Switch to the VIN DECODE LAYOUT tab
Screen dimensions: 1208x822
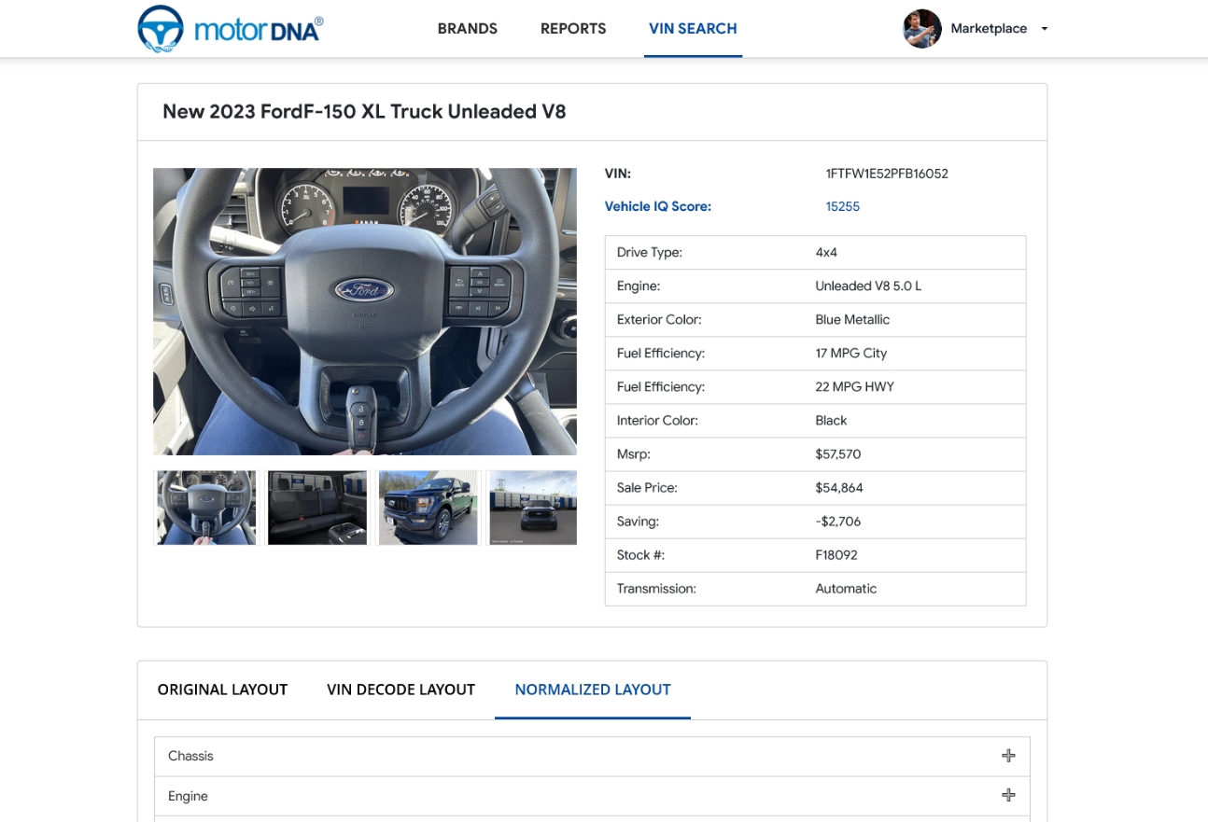(400, 689)
